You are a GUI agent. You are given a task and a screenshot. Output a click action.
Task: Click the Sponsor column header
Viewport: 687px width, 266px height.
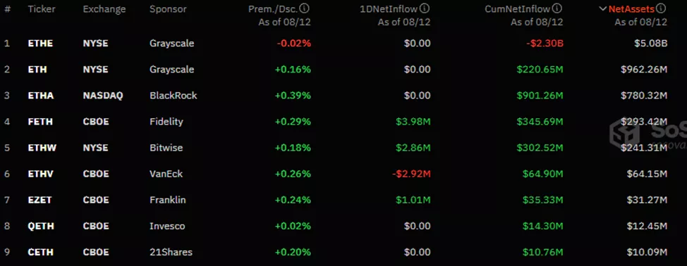pos(168,9)
